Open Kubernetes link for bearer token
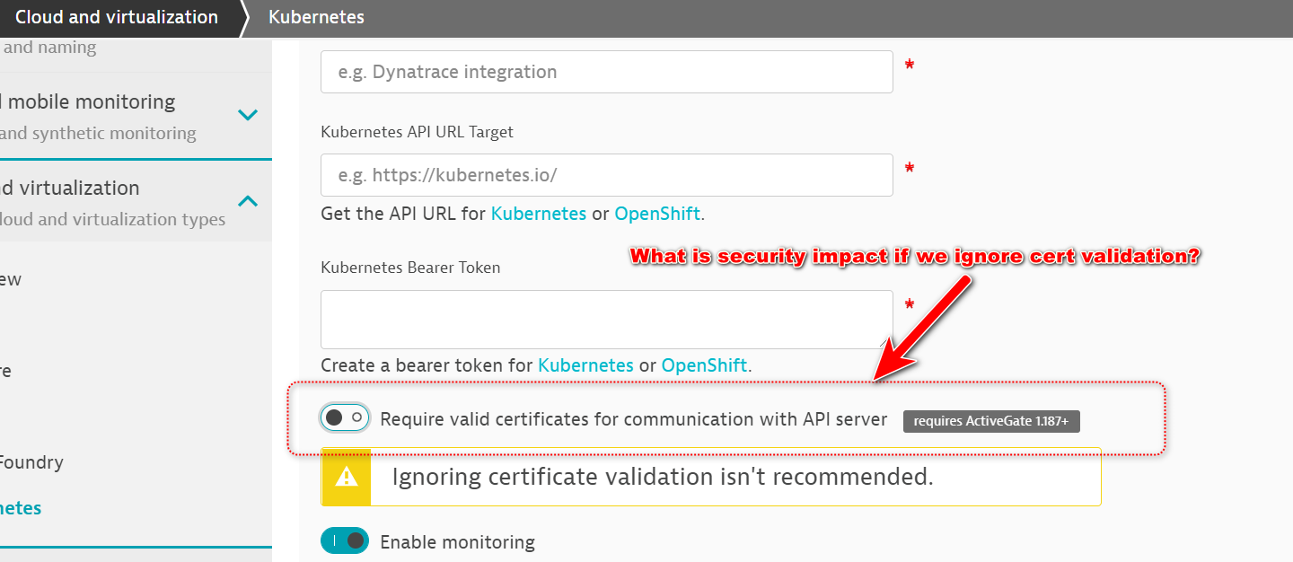 tap(585, 365)
